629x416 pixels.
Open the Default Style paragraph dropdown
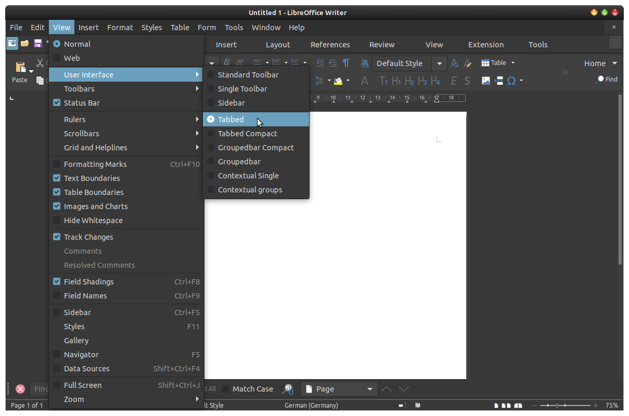click(440, 63)
